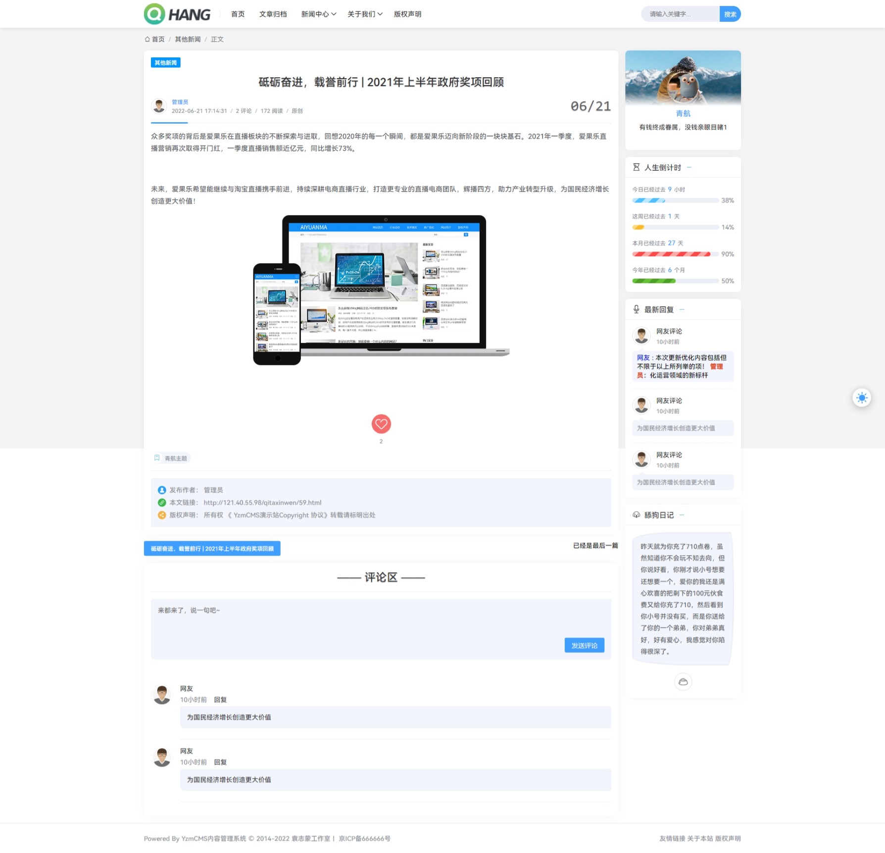Click the laptop and phone article image
885x853 pixels.
381,290
